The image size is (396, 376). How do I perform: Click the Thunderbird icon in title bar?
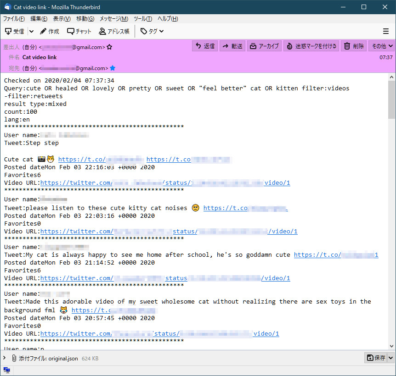tap(7, 7)
